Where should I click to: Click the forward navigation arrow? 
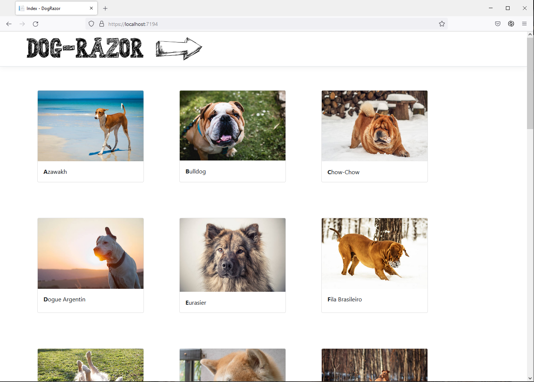(x=22, y=24)
